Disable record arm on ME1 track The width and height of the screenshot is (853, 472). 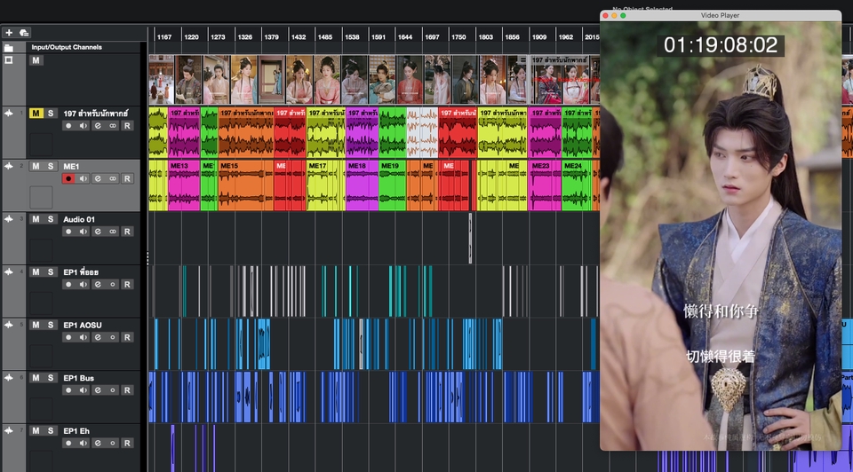click(68, 178)
